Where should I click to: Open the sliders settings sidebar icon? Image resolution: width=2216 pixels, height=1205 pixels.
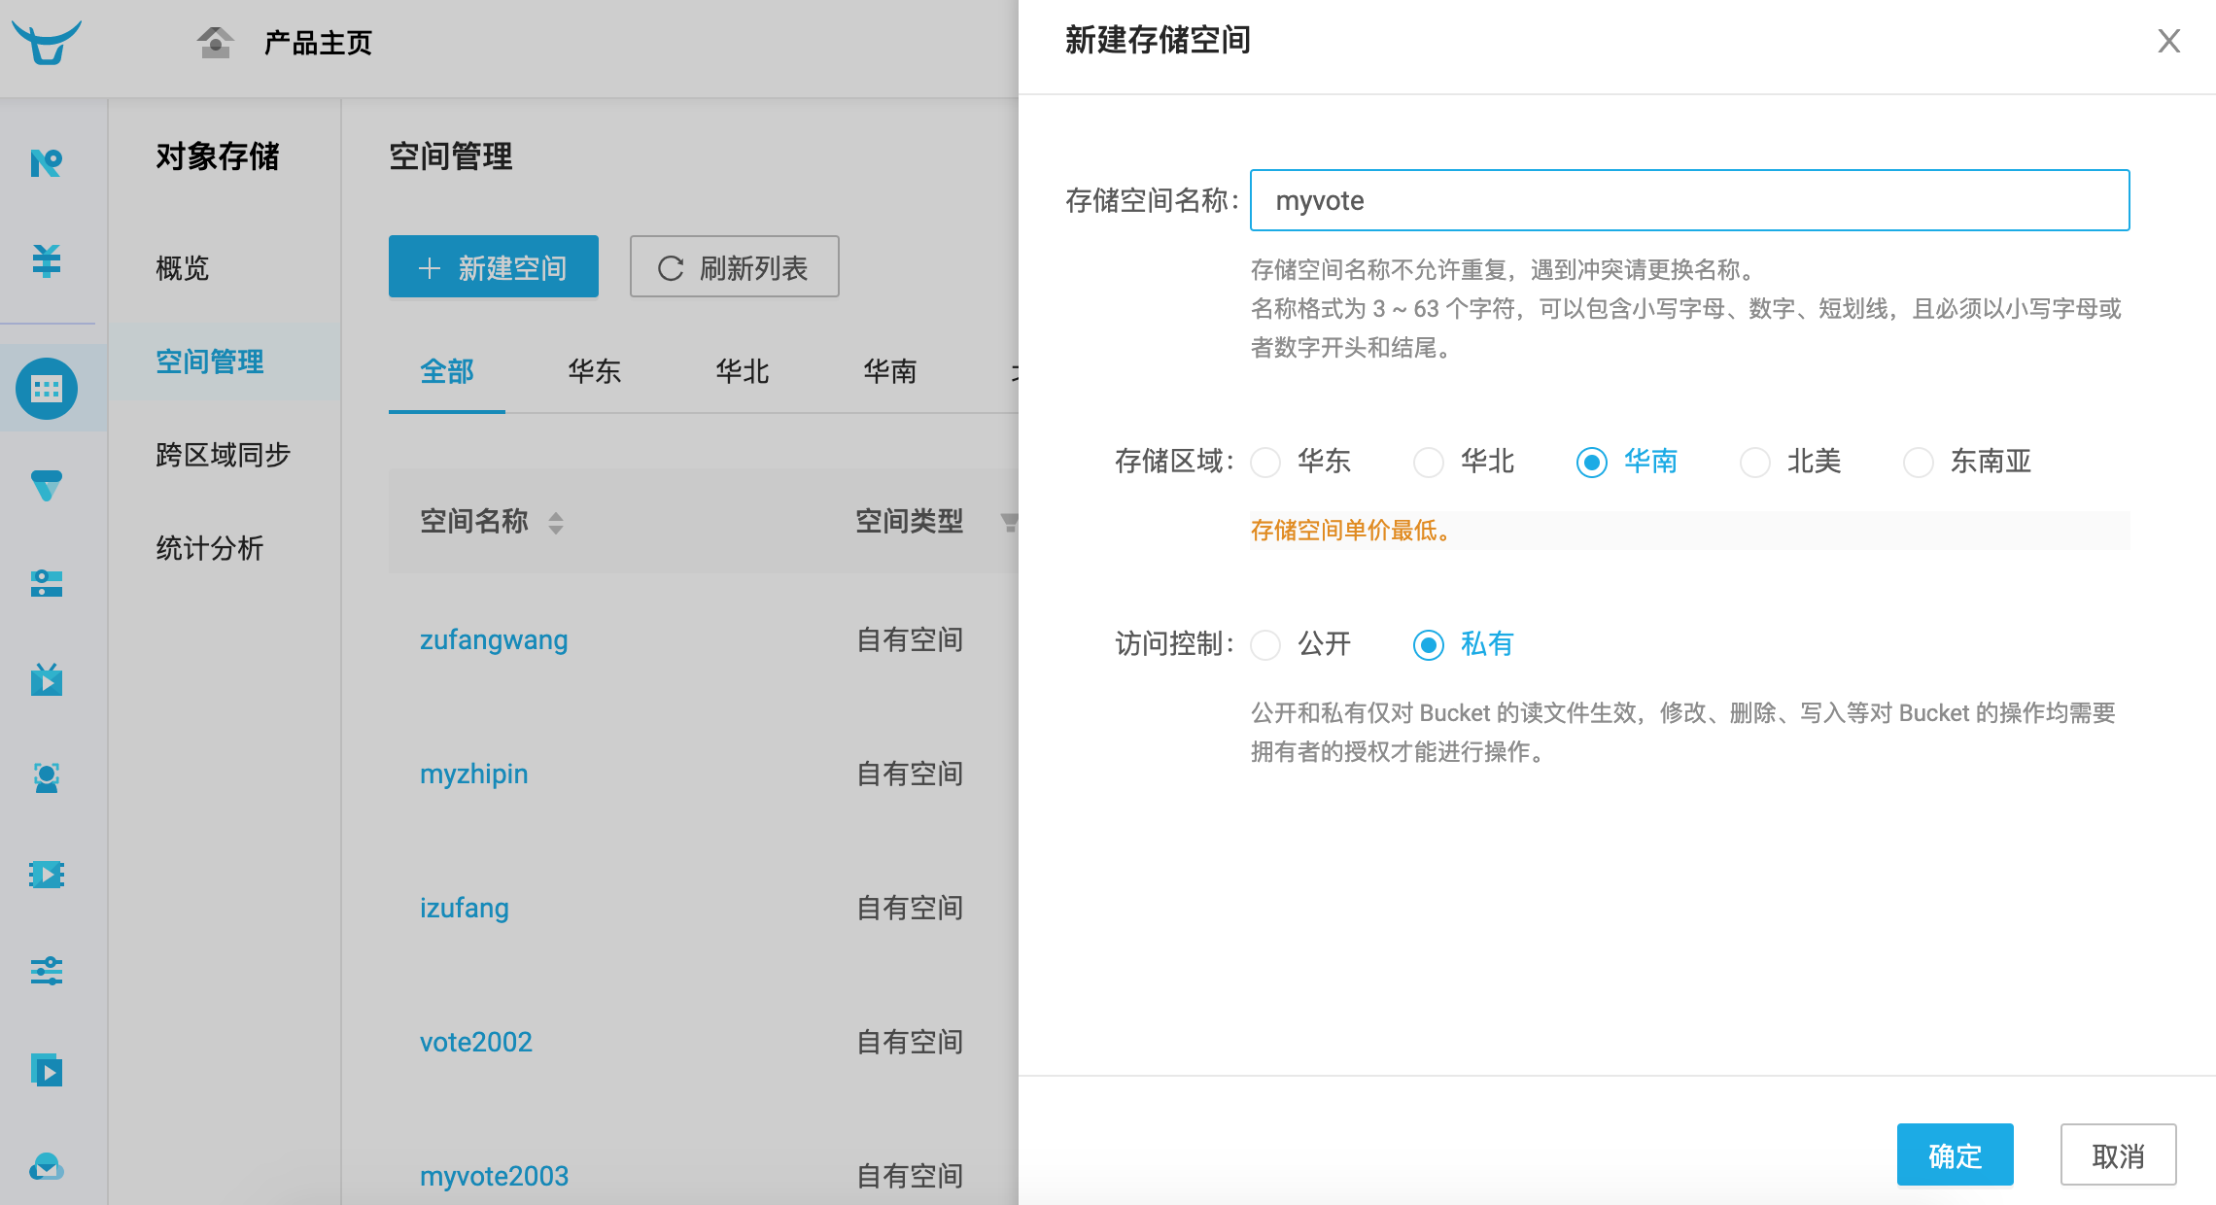(46, 971)
